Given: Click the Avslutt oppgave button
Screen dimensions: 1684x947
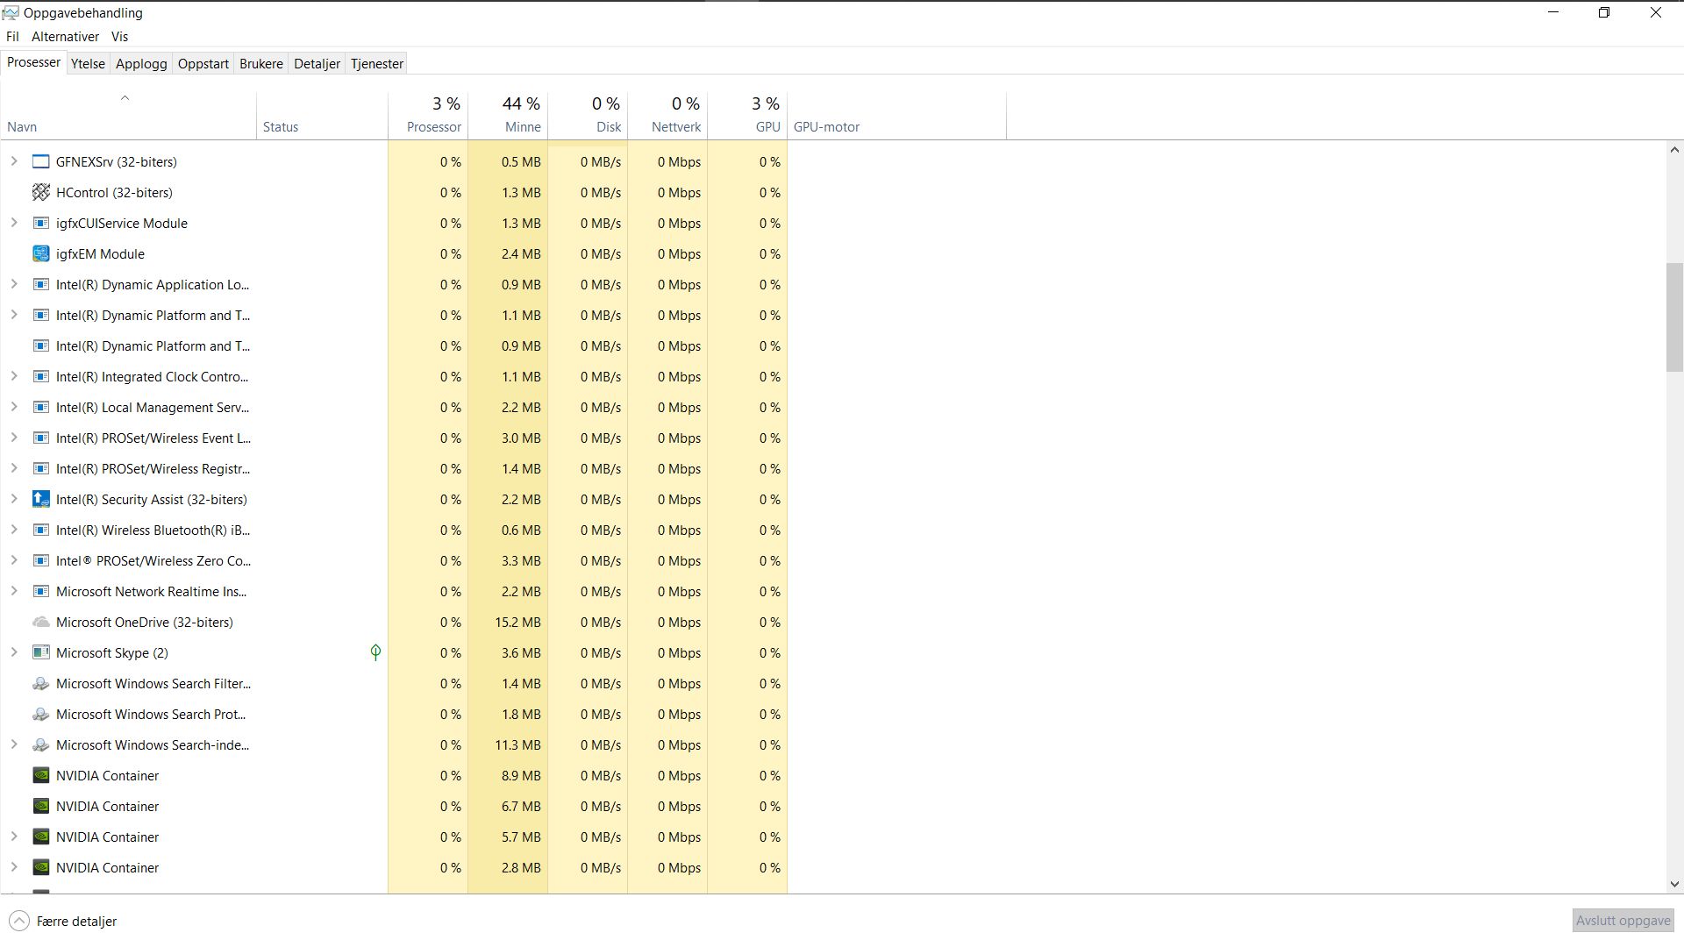Looking at the screenshot, I should [x=1623, y=921].
